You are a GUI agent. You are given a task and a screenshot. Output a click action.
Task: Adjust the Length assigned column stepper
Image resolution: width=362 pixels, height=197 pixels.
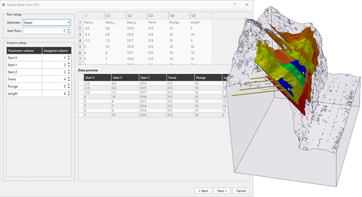point(69,93)
